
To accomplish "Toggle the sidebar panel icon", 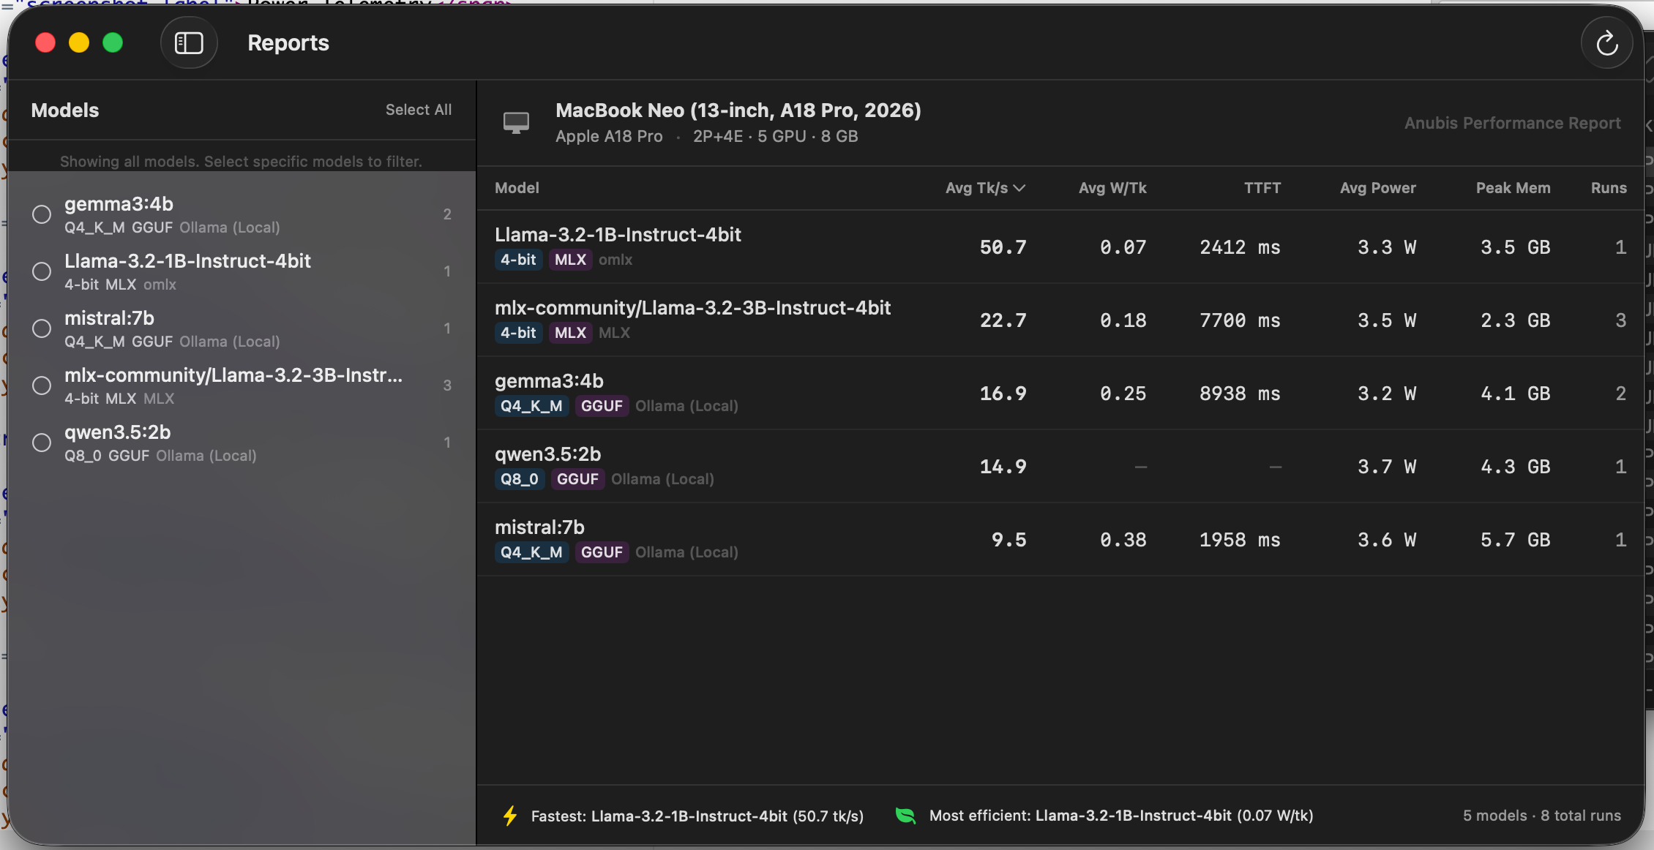I will (189, 43).
